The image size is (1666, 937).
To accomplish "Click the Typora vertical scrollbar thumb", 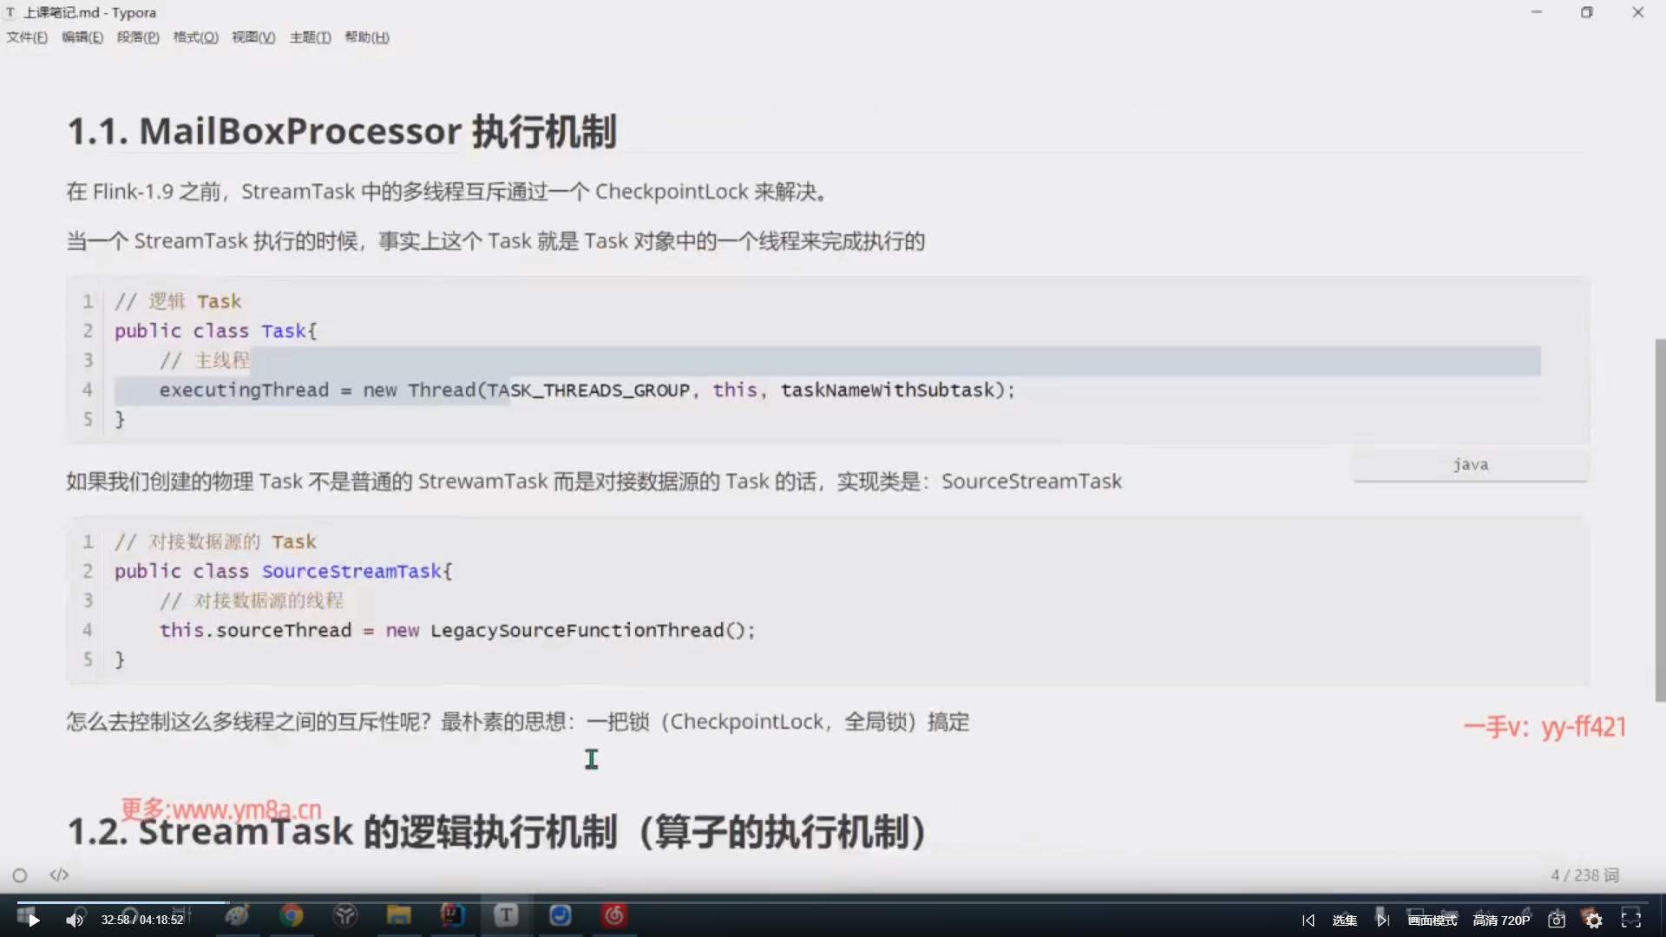I will [1660, 521].
